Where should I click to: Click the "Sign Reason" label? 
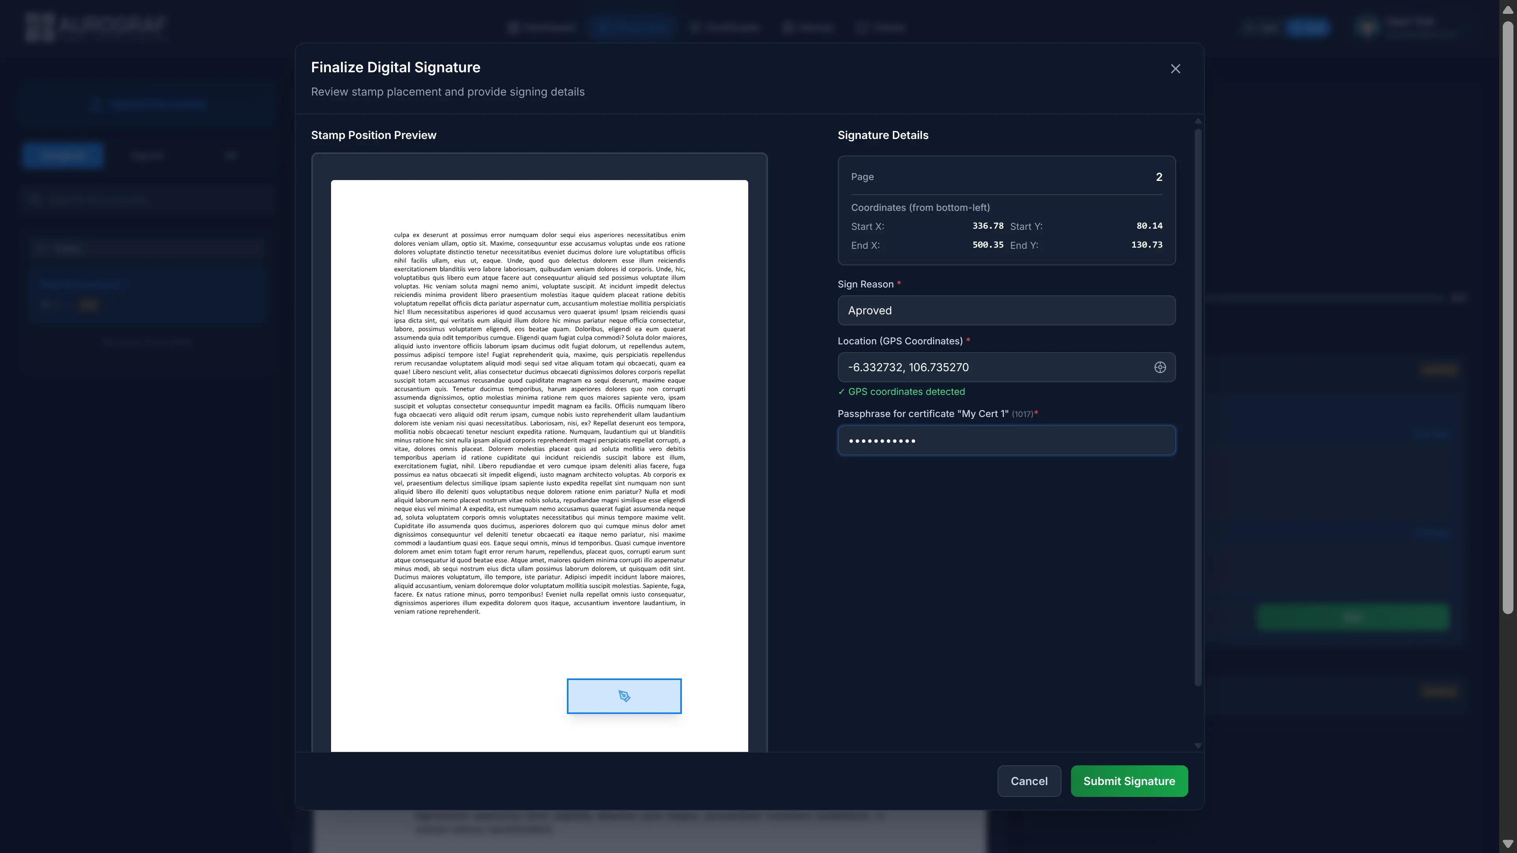pyautogui.click(x=865, y=284)
